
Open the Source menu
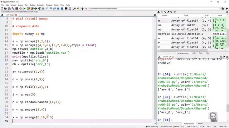tap(20, 5)
